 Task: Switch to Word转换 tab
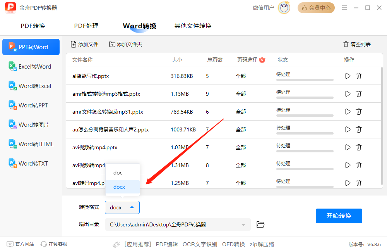(x=139, y=26)
